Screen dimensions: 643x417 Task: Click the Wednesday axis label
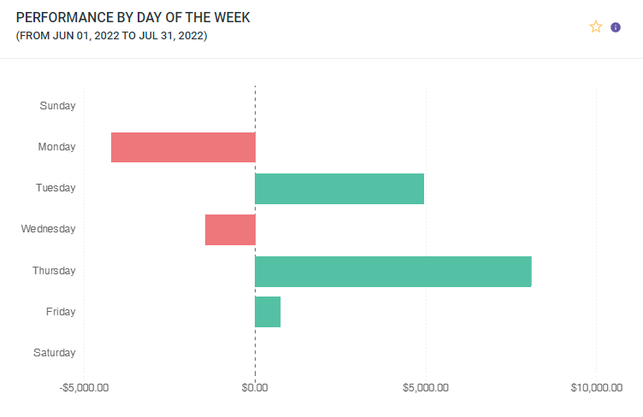coord(49,229)
